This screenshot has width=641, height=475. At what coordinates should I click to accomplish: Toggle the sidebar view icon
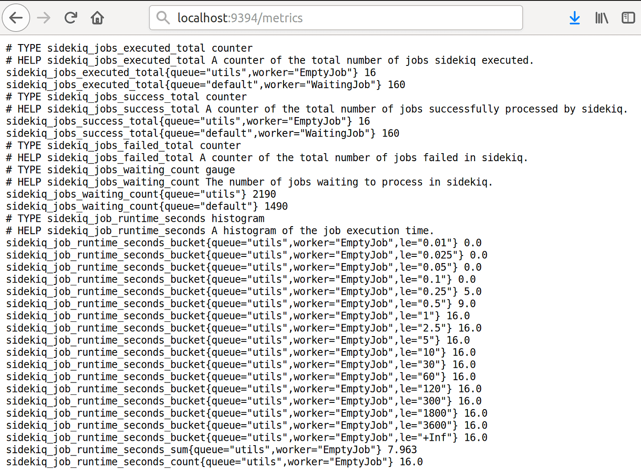click(x=628, y=18)
